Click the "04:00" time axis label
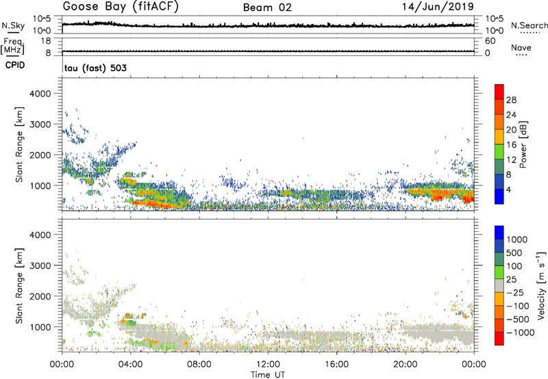Image resolution: width=548 pixels, height=379 pixels. click(x=130, y=365)
